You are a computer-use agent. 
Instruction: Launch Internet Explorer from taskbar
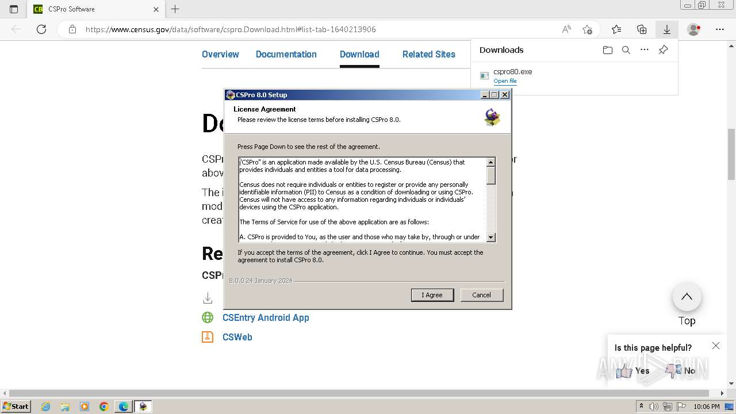point(46,407)
